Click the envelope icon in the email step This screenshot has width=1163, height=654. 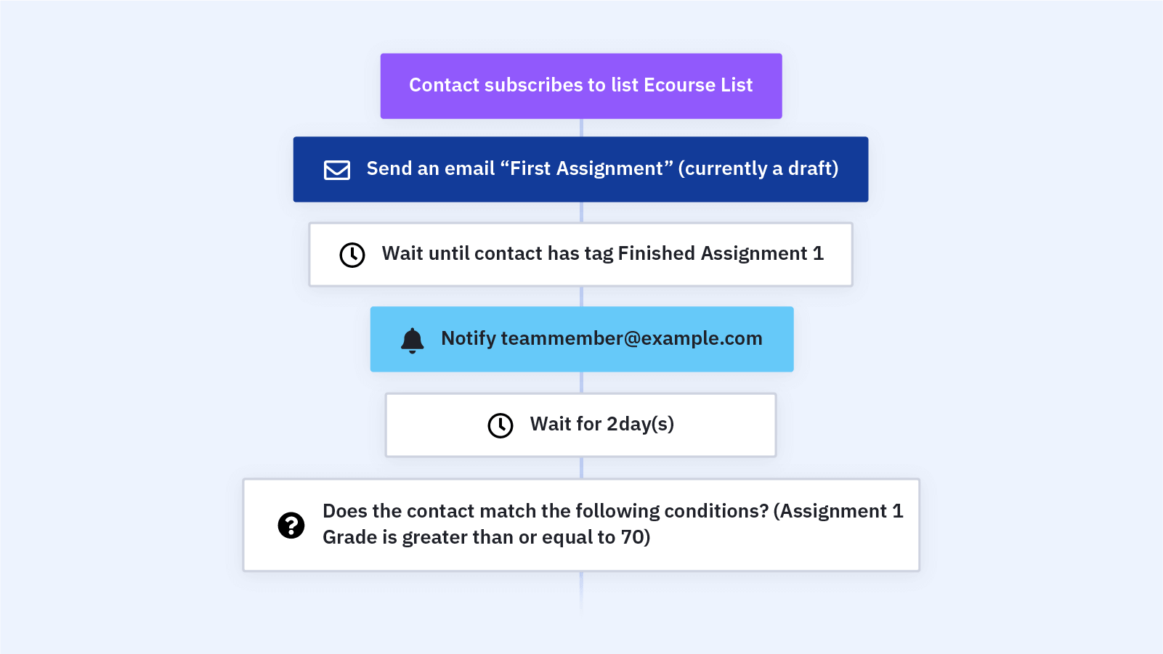point(337,170)
